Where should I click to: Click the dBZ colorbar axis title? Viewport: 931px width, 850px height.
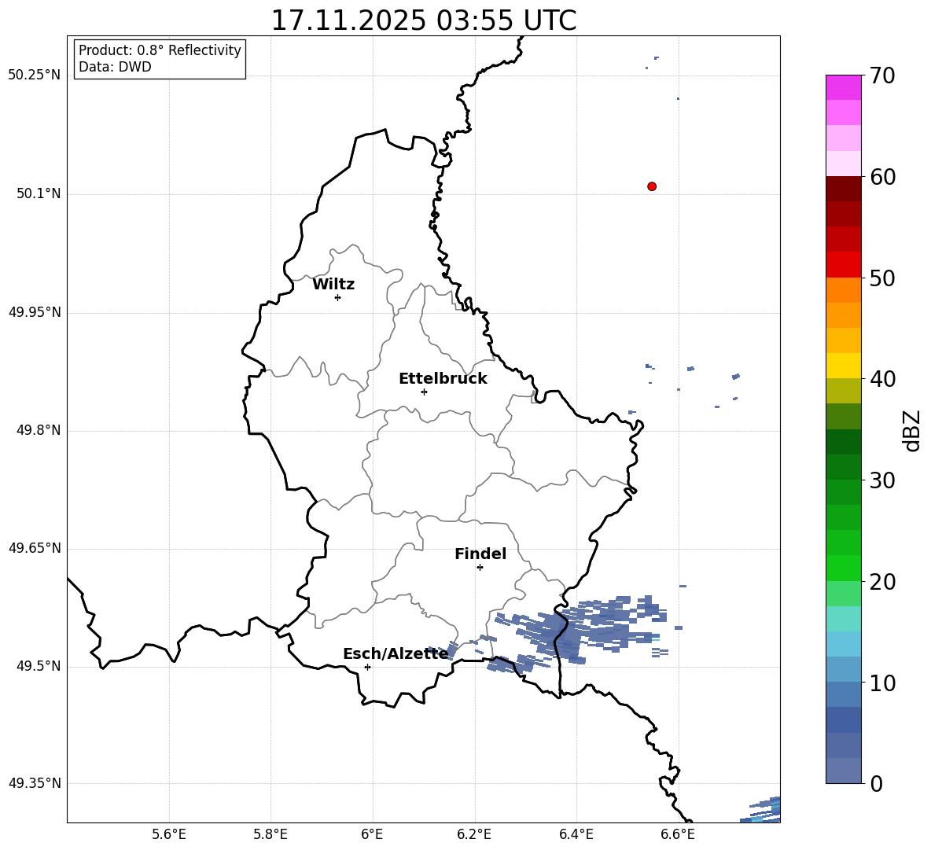coord(913,430)
